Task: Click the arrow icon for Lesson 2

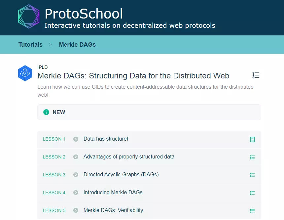Action: pos(76,157)
